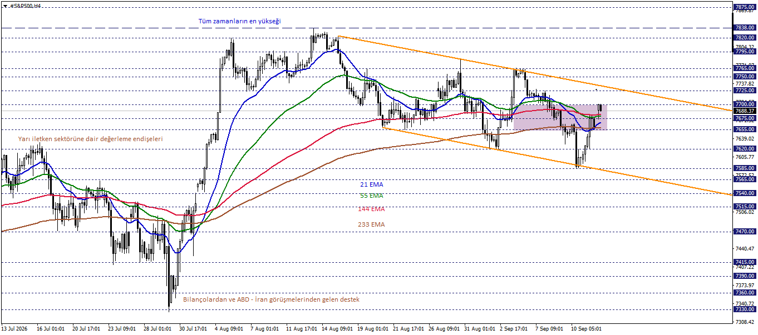This screenshot has height=335, width=758.
Task: Select the 'Tüm zamanların en yükseği' annotation
Action: (x=240, y=21)
